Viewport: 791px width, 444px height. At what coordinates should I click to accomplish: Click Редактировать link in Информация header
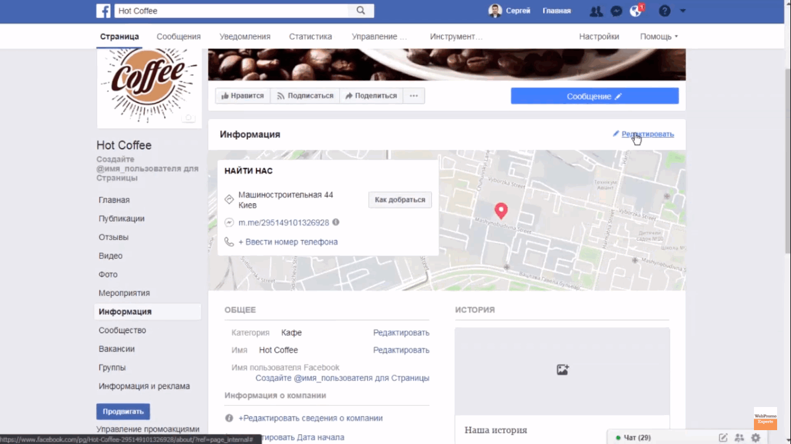click(x=647, y=134)
